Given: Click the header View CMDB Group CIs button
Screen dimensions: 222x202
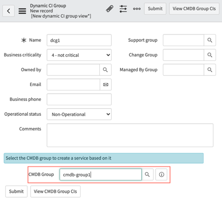Looking at the screenshot, I should pyautogui.click(x=194, y=9).
